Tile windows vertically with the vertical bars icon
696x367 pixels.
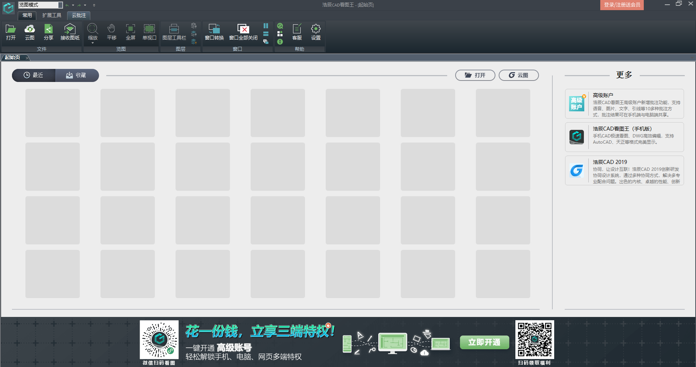click(x=266, y=26)
